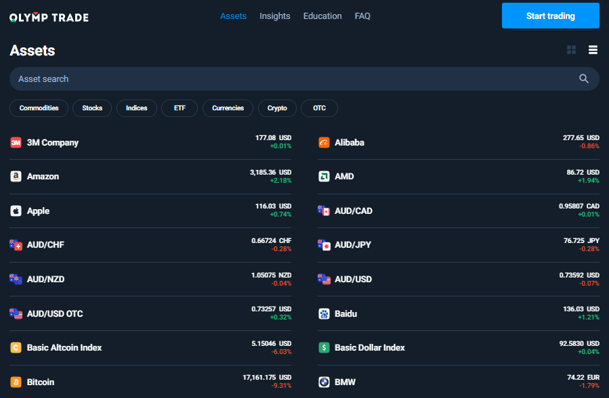Switch to list view layout

pyautogui.click(x=593, y=49)
